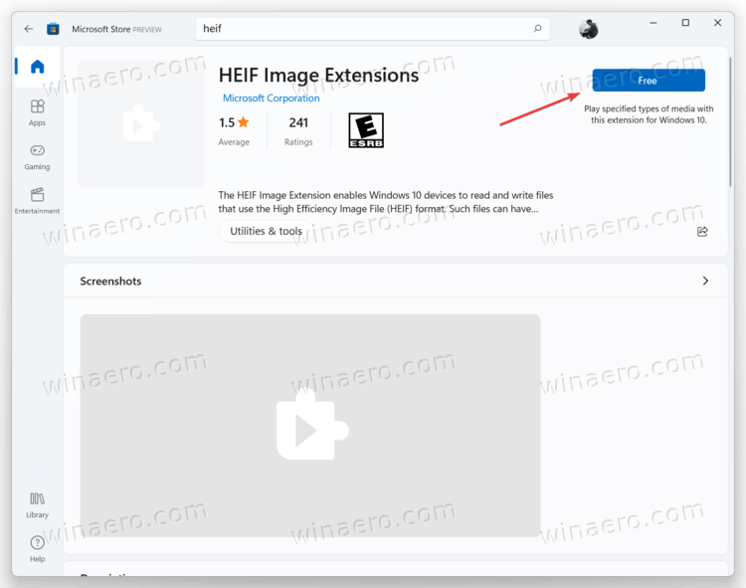Click the Utilities & tools category tag

click(266, 231)
